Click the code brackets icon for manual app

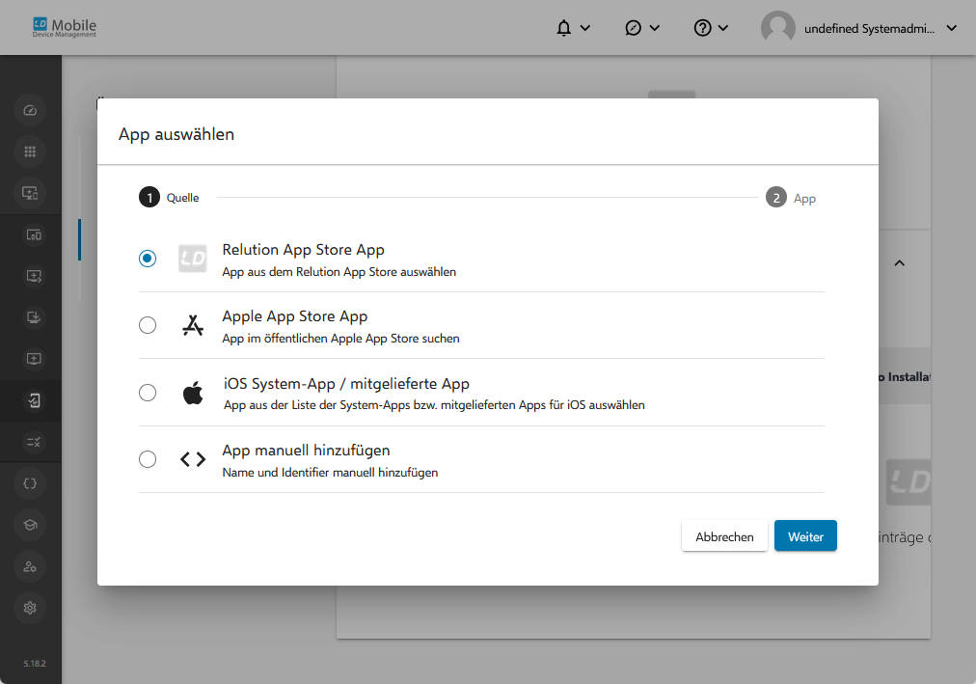[x=192, y=459]
